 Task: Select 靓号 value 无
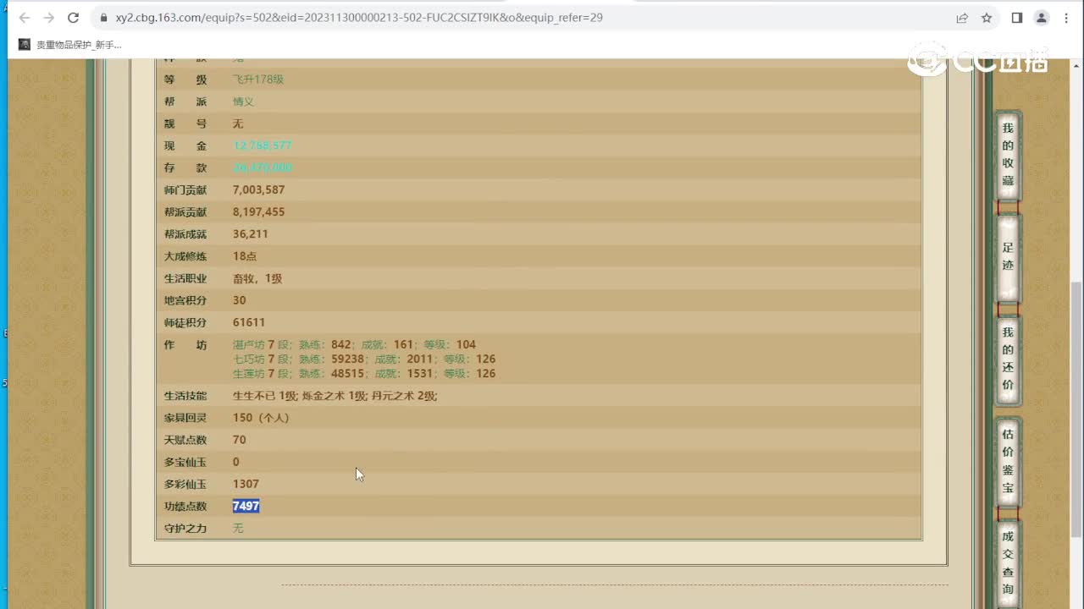pyautogui.click(x=238, y=123)
